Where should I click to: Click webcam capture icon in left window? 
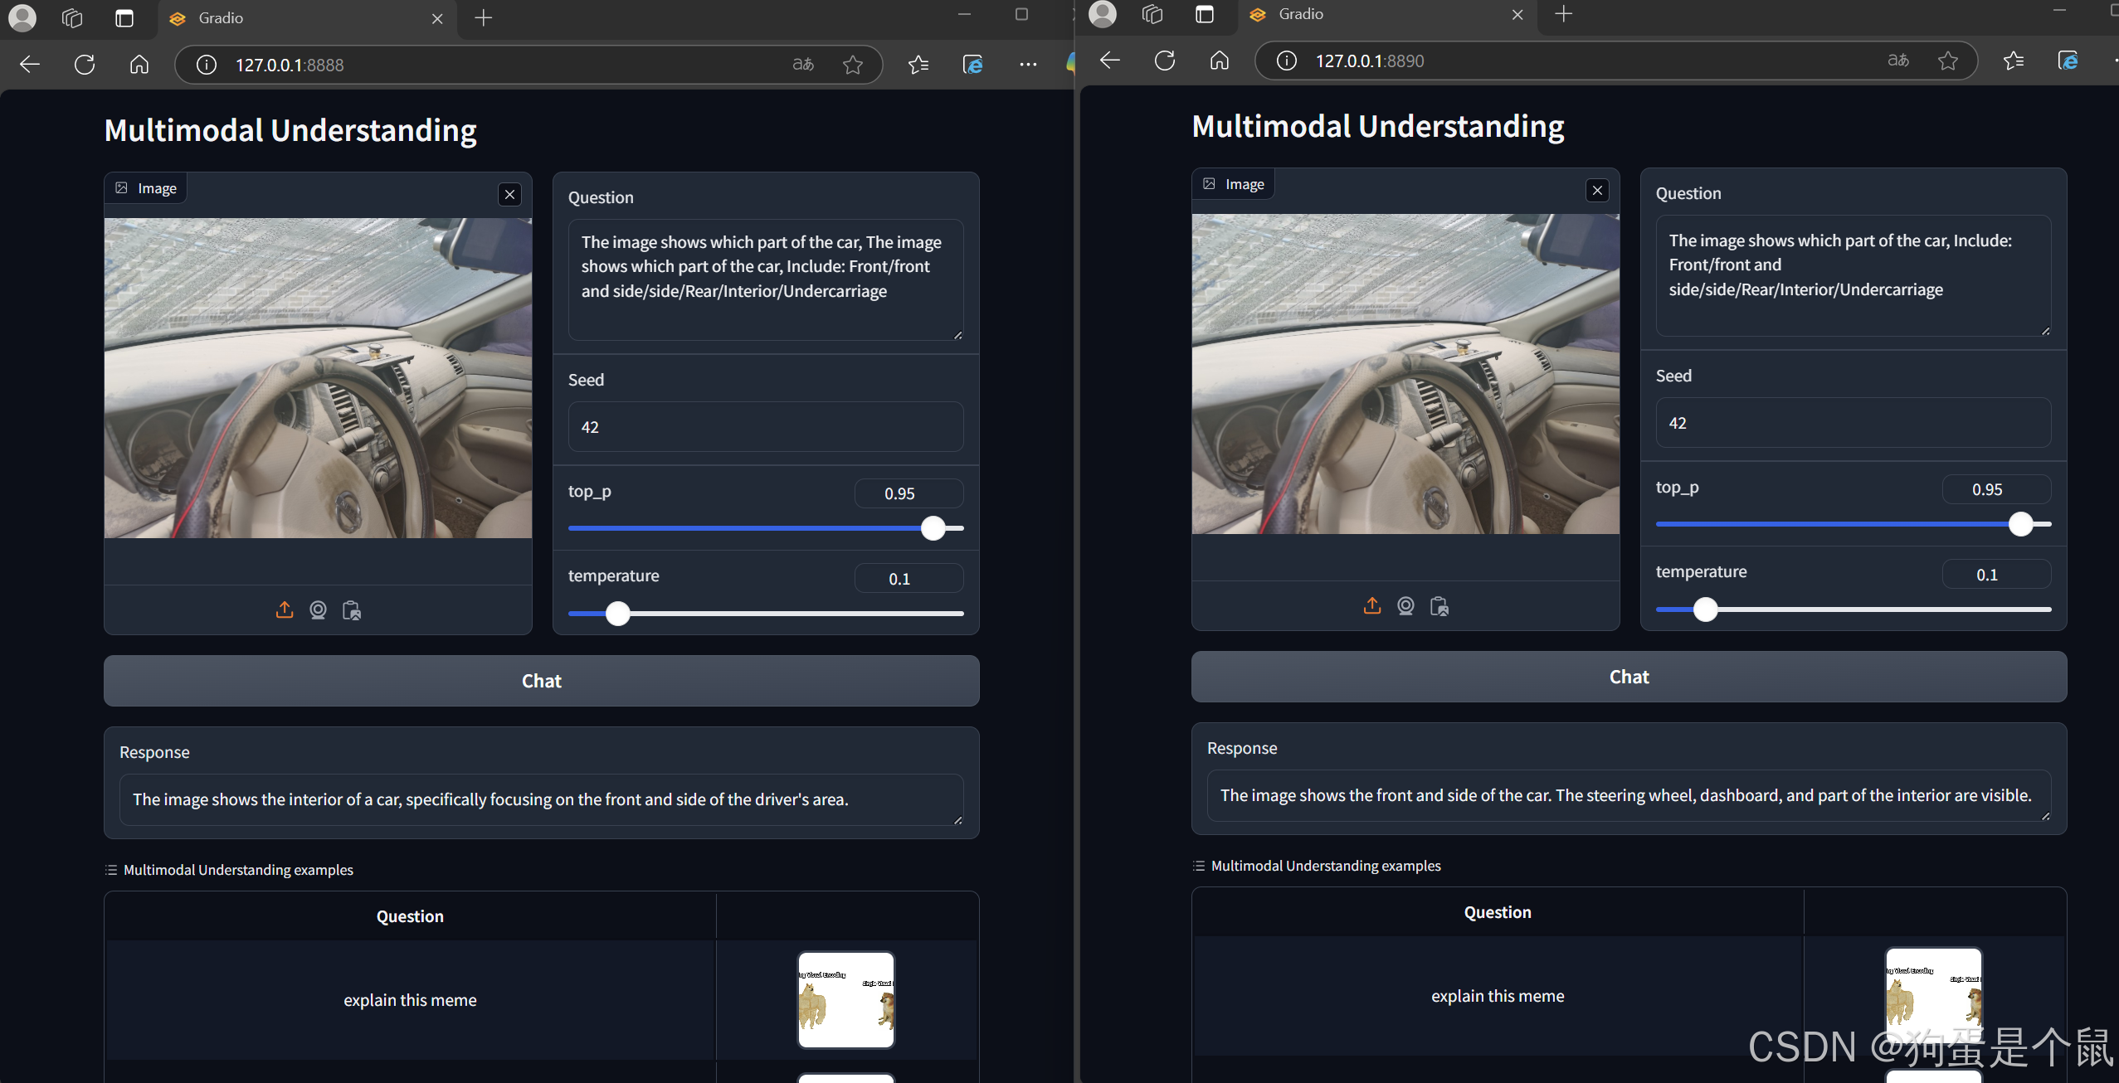click(318, 610)
